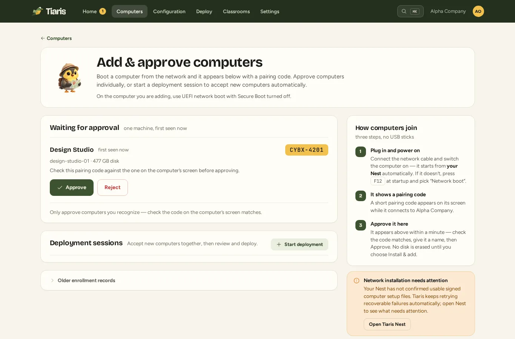Click the Tiaris brand name
This screenshot has width=515, height=339.
point(56,11)
